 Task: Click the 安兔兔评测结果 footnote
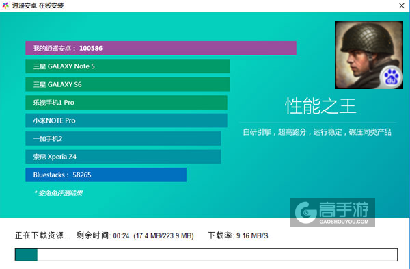coord(58,193)
